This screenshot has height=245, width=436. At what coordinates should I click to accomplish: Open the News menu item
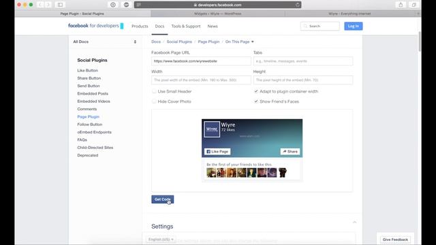[x=213, y=26]
